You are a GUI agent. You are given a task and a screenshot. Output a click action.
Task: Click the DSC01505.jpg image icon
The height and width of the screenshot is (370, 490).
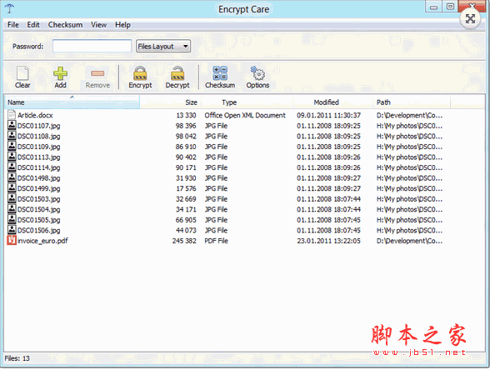(12, 219)
